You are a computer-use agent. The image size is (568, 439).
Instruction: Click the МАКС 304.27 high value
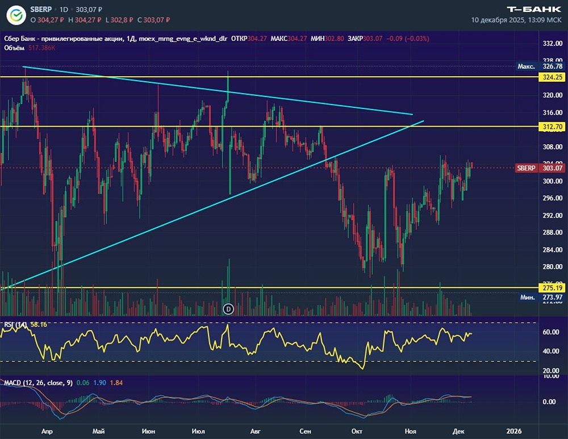pyautogui.click(x=289, y=39)
